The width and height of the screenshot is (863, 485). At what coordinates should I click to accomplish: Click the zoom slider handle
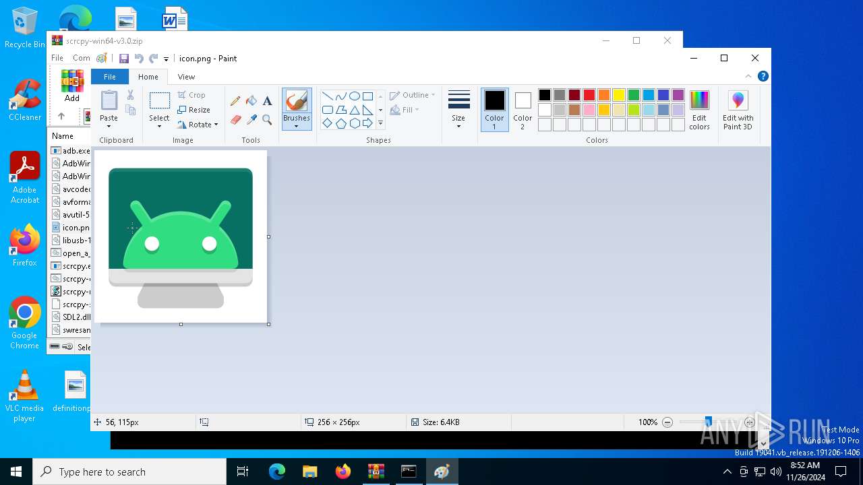[x=708, y=422]
